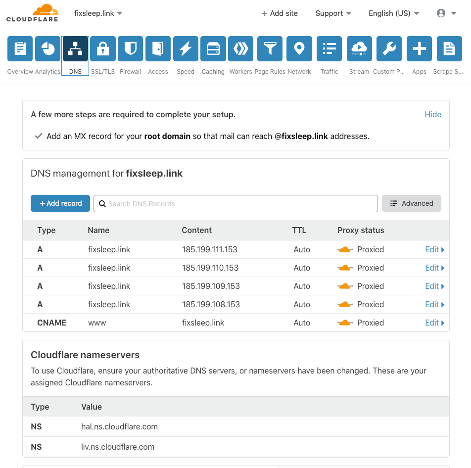Toggle proxy status for 185.199.110.153 record

[345, 268]
